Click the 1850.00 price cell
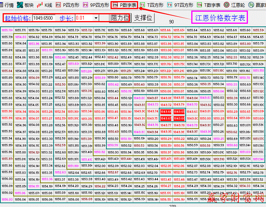The height and width of the screenshot is (207, 266). point(205,118)
